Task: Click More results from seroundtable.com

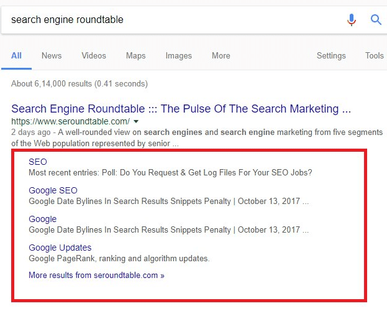Action: click(96, 275)
